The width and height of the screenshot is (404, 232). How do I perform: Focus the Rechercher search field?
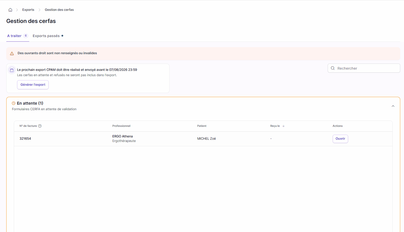tap(364, 68)
